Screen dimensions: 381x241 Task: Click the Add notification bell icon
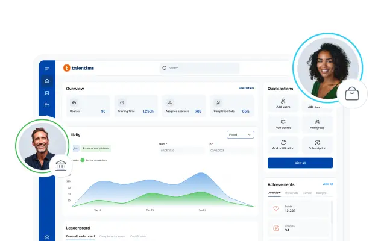283,143
